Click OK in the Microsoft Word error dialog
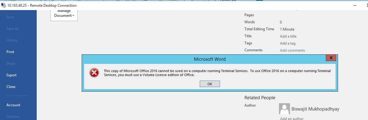The height and width of the screenshot is (120, 368). pyautogui.click(x=210, y=84)
